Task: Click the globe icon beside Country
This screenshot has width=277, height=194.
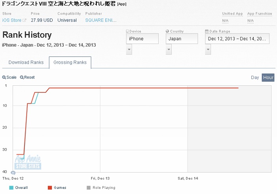Action: tap(167, 31)
